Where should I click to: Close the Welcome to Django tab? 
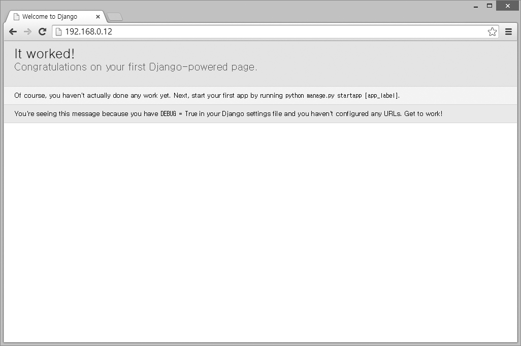tap(98, 17)
